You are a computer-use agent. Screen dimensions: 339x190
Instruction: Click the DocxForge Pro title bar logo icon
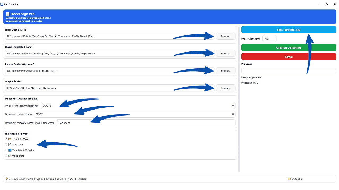tap(2, 4)
